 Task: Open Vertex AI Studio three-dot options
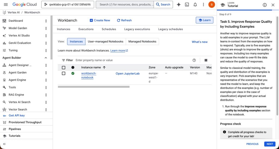click(46, 36)
